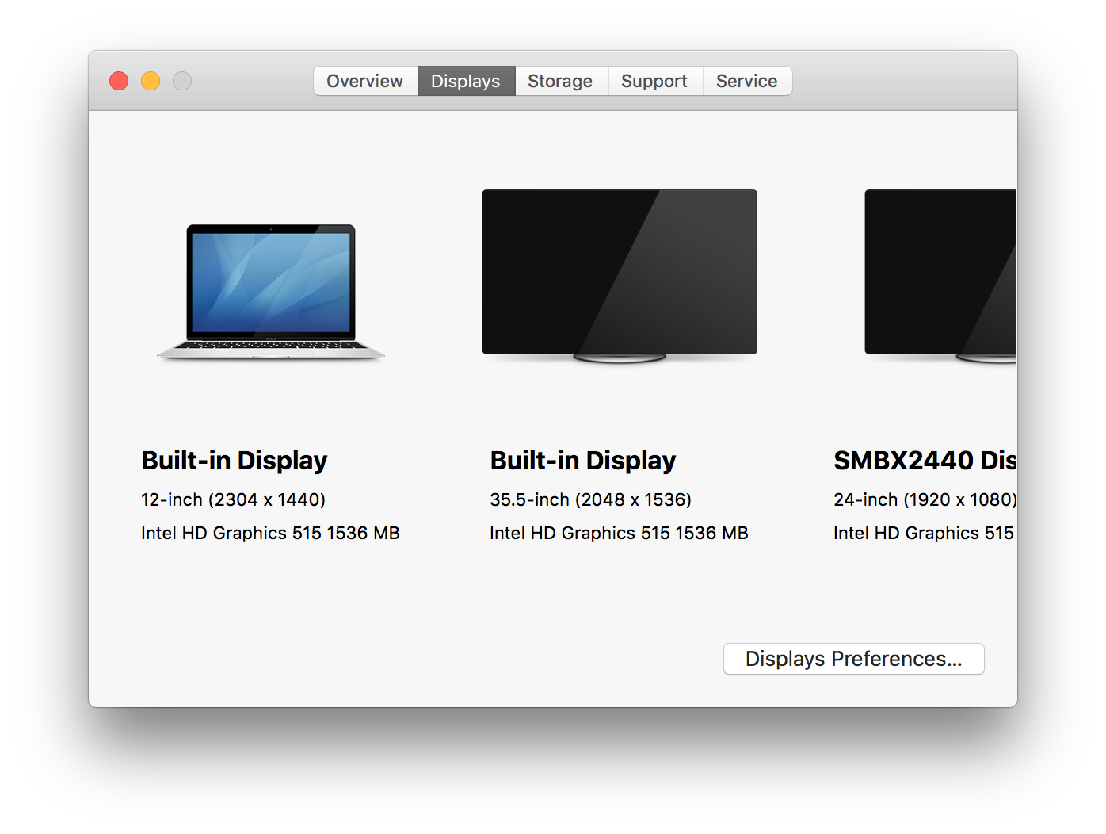Switch to the Overview tab
Image resolution: width=1106 pixels, height=834 pixels.
point(365,81)
